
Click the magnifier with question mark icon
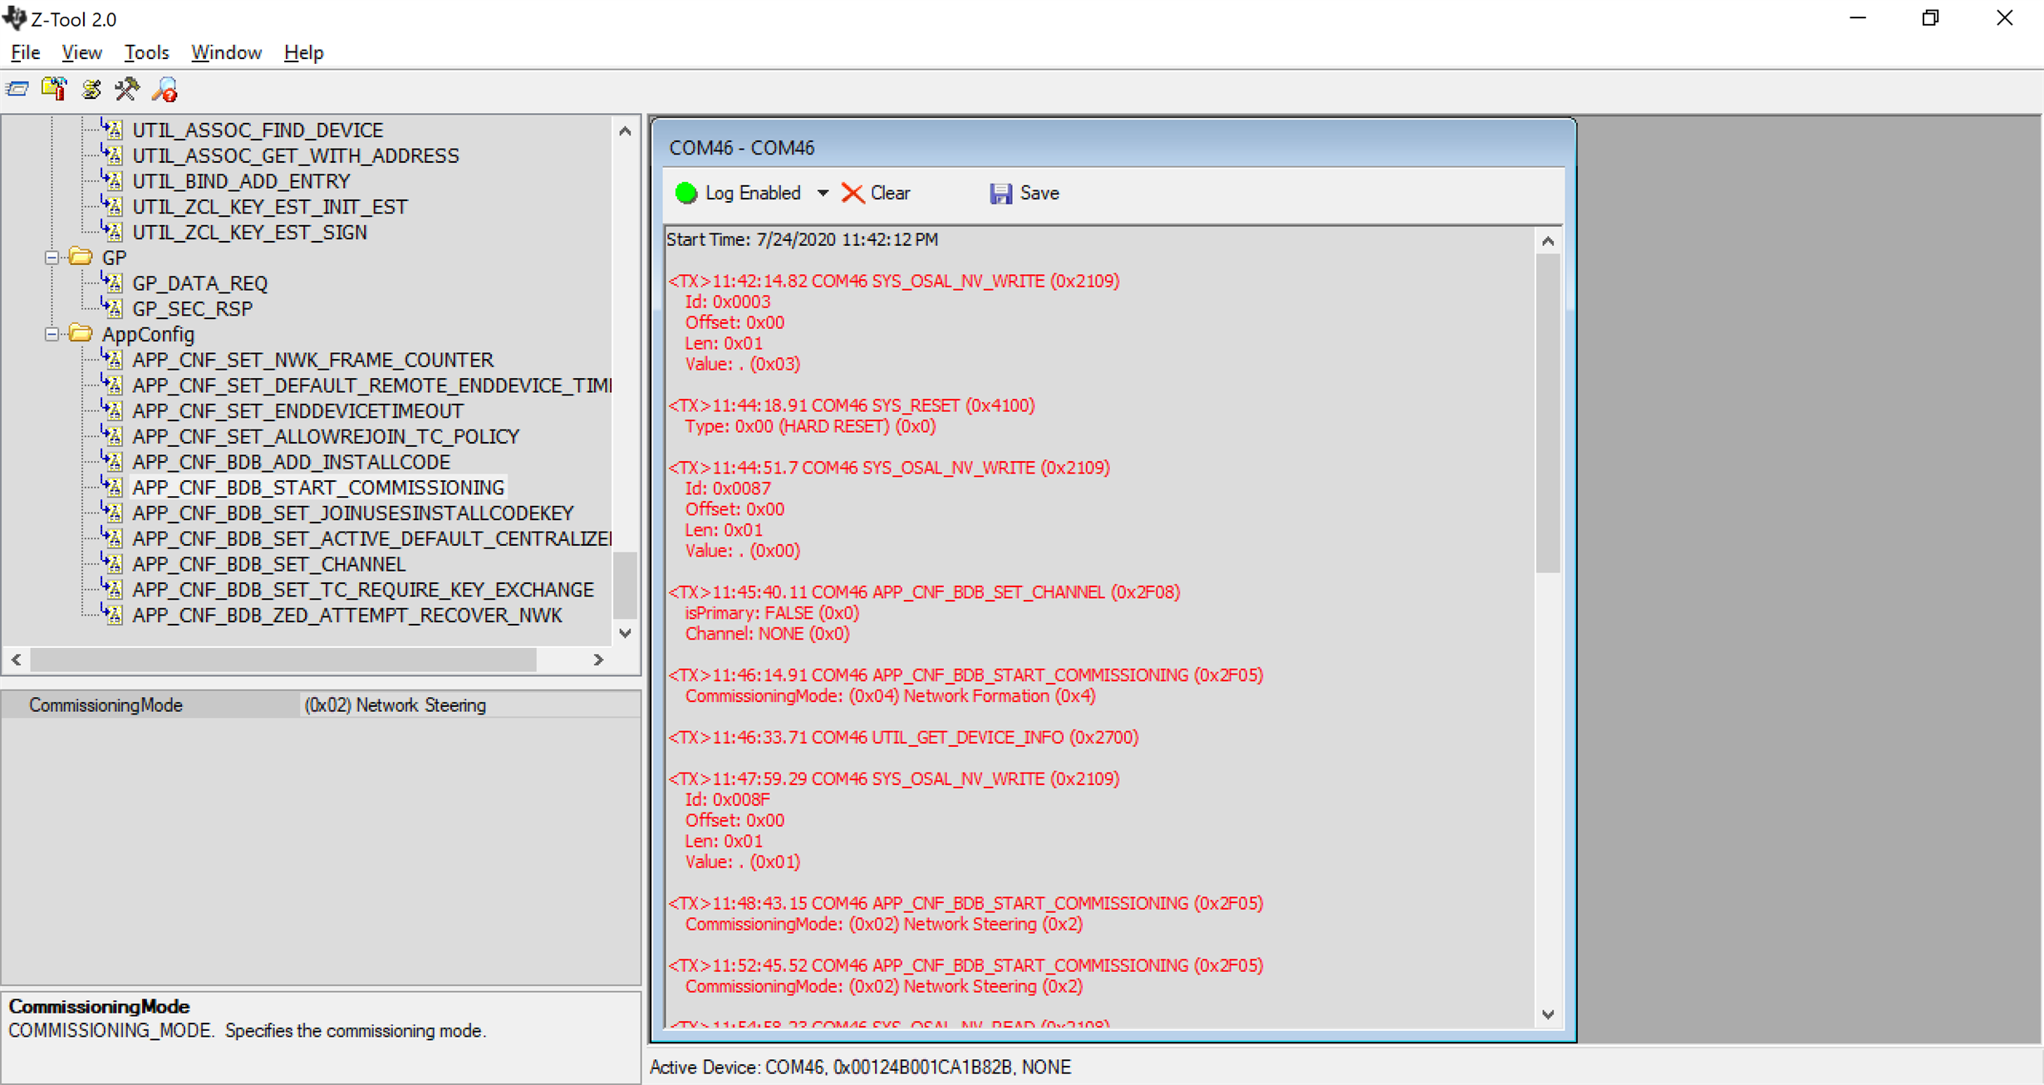[x=165, y=89]
